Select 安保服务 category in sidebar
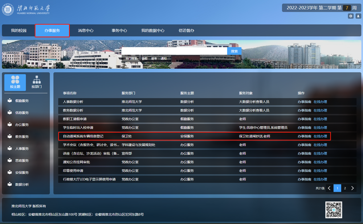Screen dimensions: 363x224 [22, 173]
